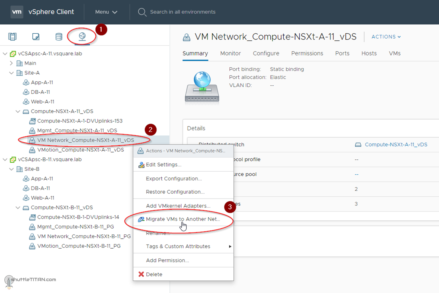The image size is (439, 293).
Task: Click the Edit Settings menu icon
Action: (x=141, y=165)
